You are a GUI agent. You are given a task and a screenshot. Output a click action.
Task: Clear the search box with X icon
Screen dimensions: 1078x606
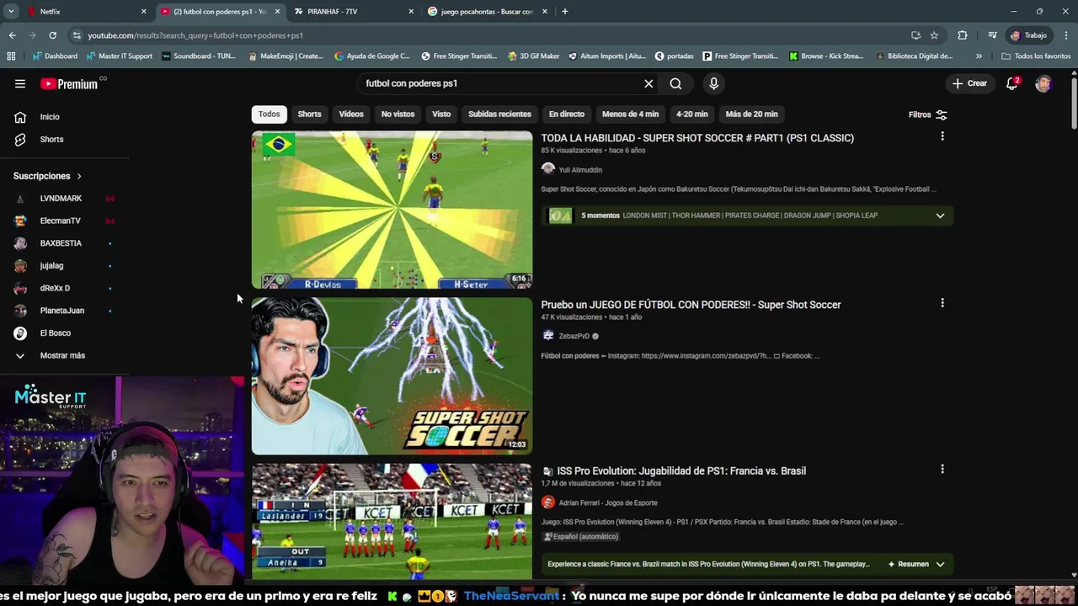[x=648, y=83]
